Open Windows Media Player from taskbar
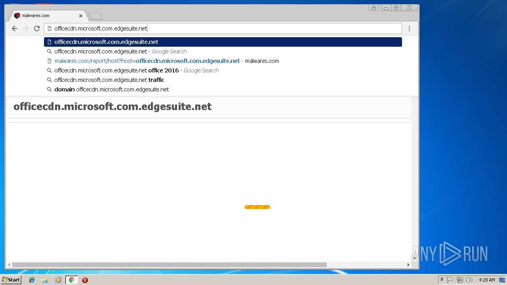 click(58, 280)
